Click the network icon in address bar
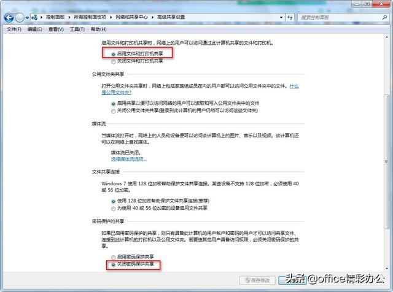This screenshot has height=292, width=393. pos(34,17)
